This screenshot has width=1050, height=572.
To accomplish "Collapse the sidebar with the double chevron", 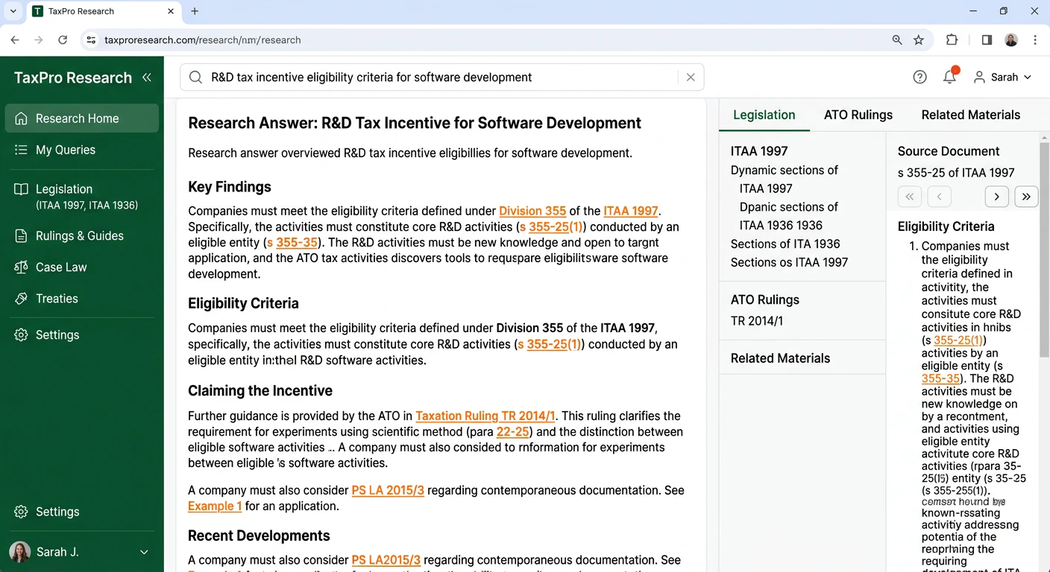I will (x=146, y=77).
